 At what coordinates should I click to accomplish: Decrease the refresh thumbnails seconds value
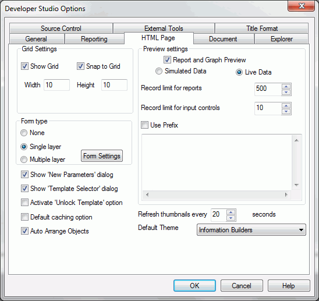[x=231, y=218]
